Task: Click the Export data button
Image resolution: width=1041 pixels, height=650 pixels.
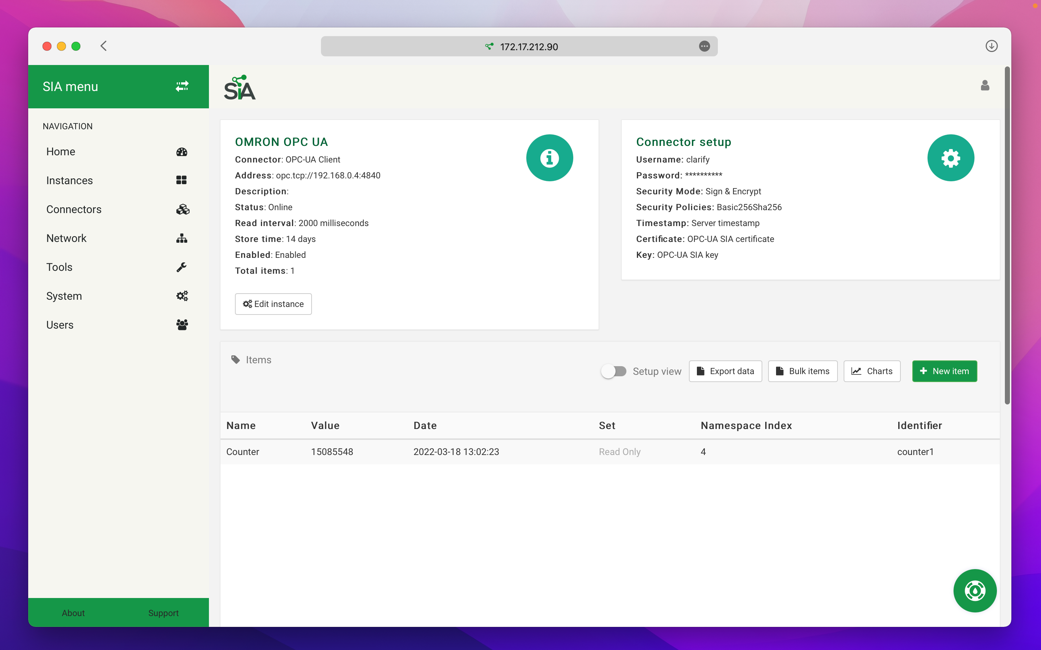Action: 725,371
